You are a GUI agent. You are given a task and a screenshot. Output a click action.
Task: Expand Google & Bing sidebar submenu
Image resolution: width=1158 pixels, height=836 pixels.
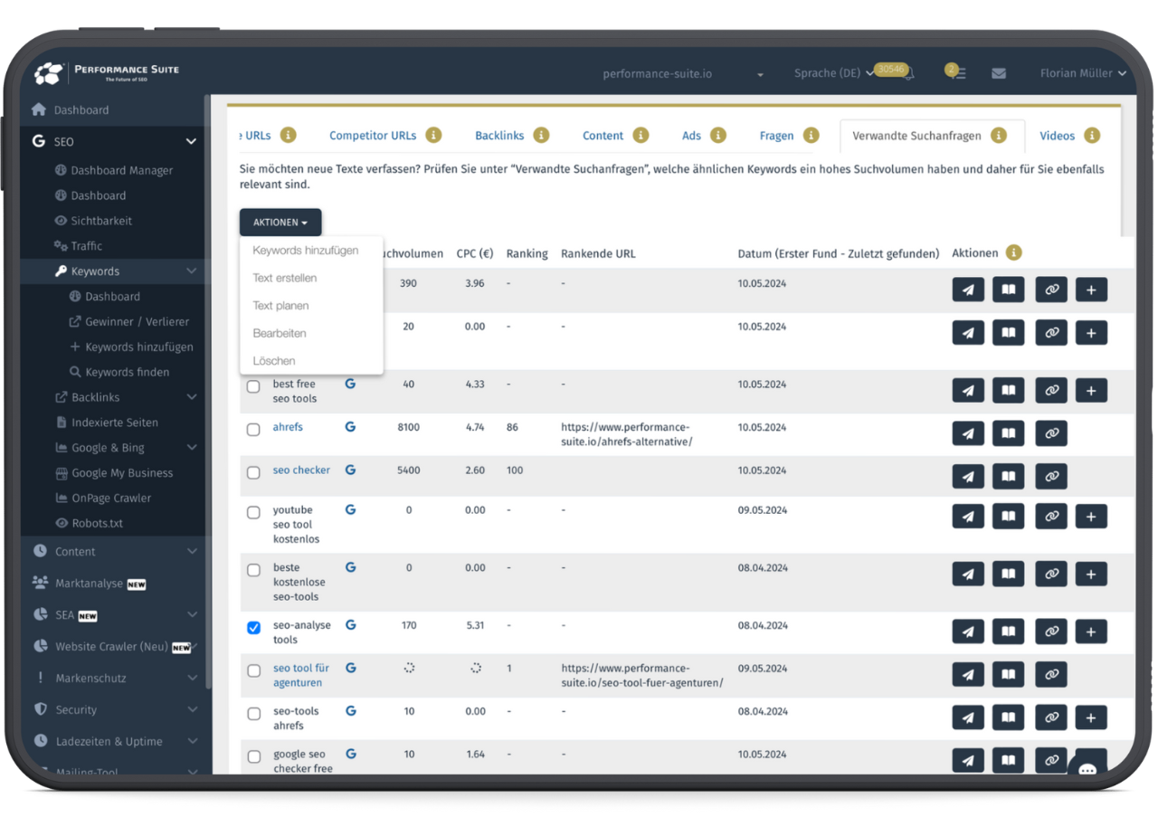pyautogui.click(x=191, y=448)
